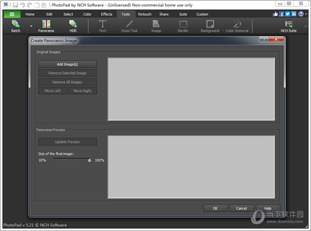
Task: Switch to the Share tab
Action: pos(164,14)
